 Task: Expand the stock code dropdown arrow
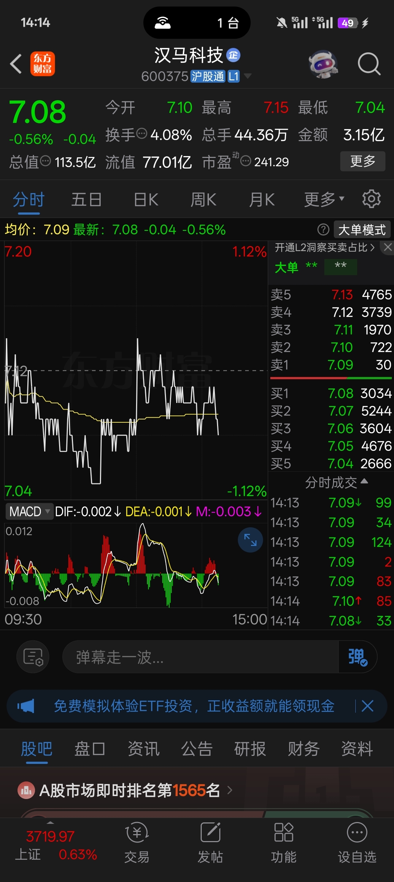(x=248, y=76)
